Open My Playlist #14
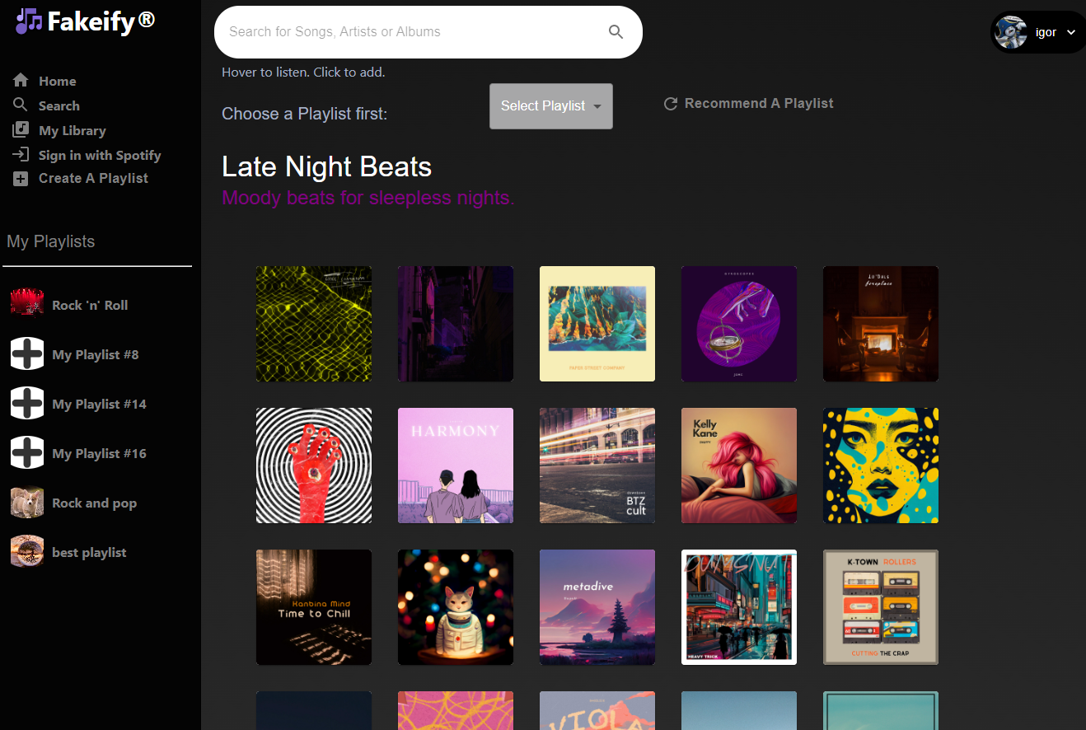 tap(99, 404)
